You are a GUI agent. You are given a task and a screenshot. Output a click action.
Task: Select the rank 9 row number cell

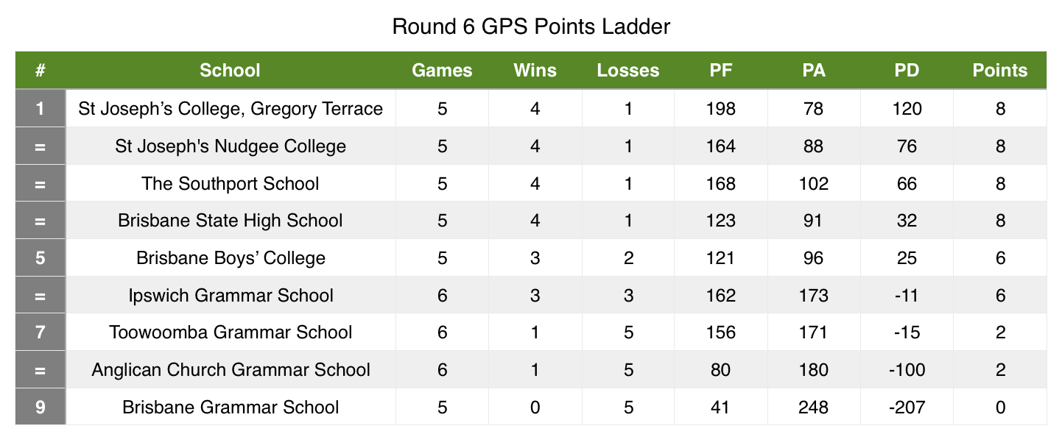[41, 407]
